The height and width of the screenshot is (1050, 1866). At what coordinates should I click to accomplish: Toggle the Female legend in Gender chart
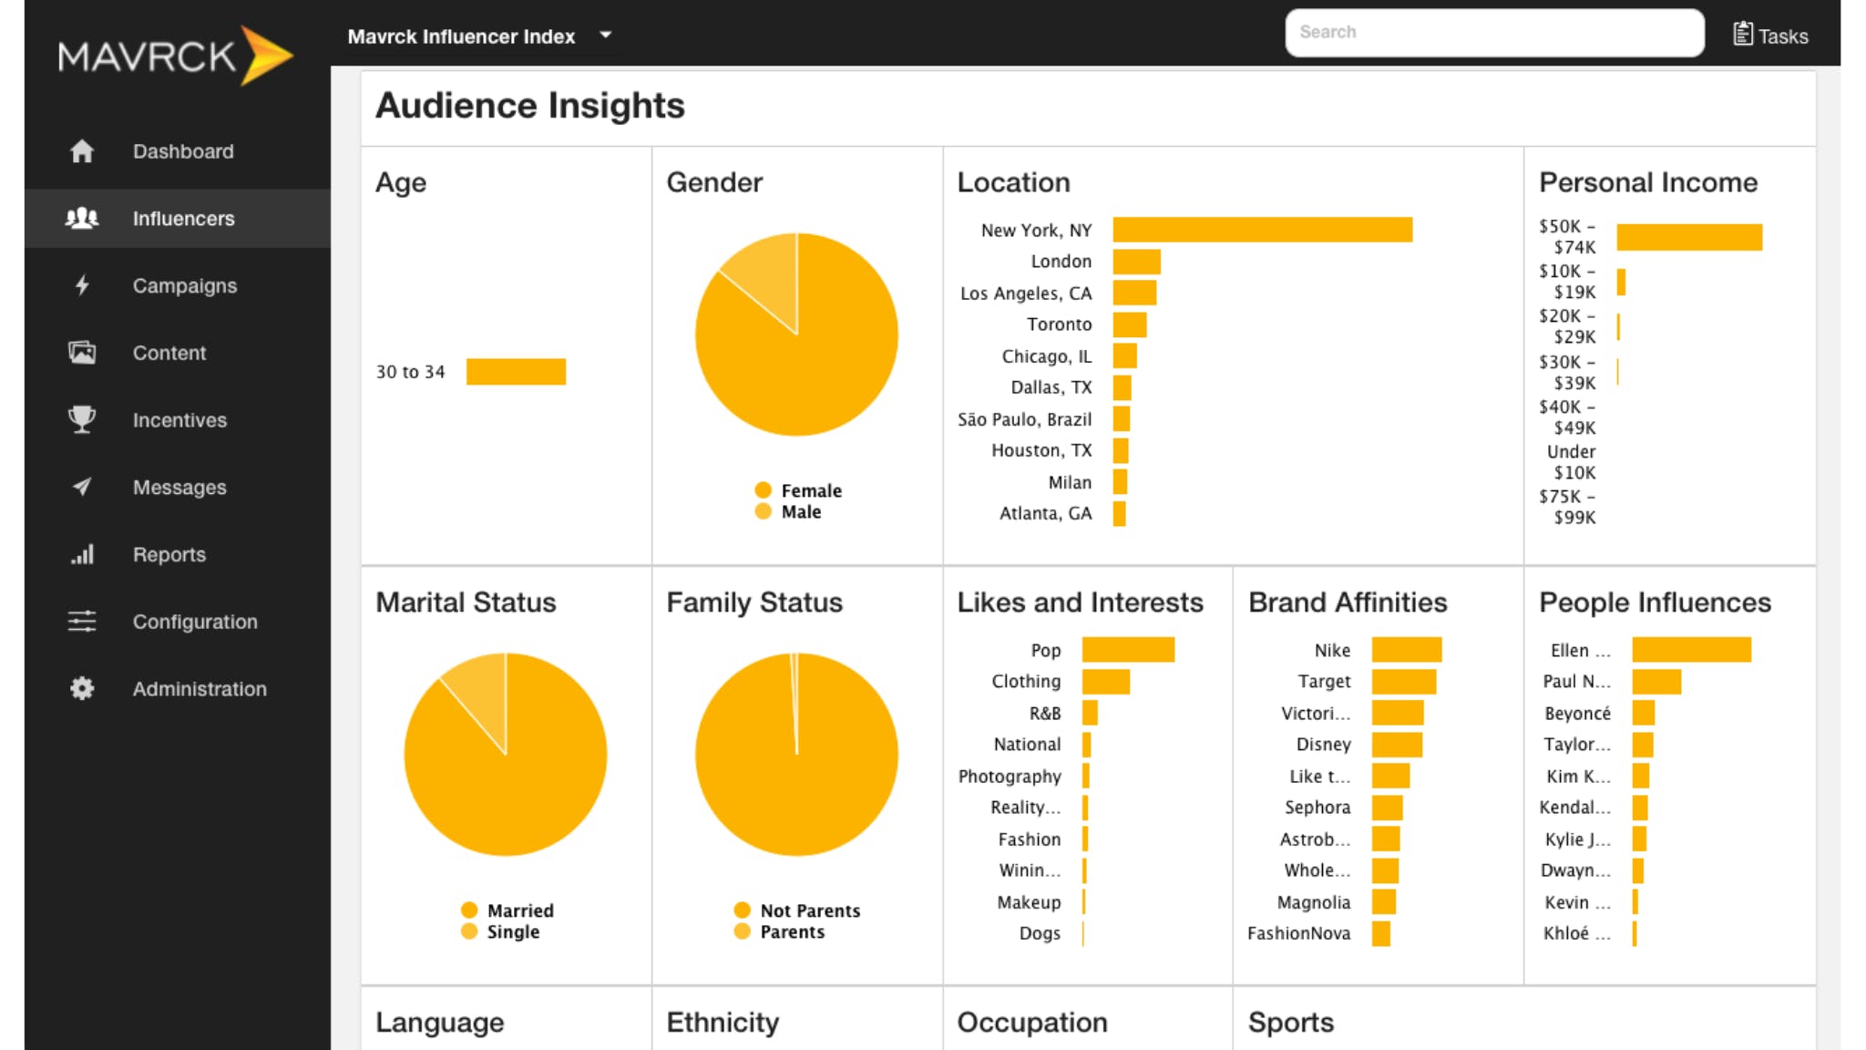[810, 490]
